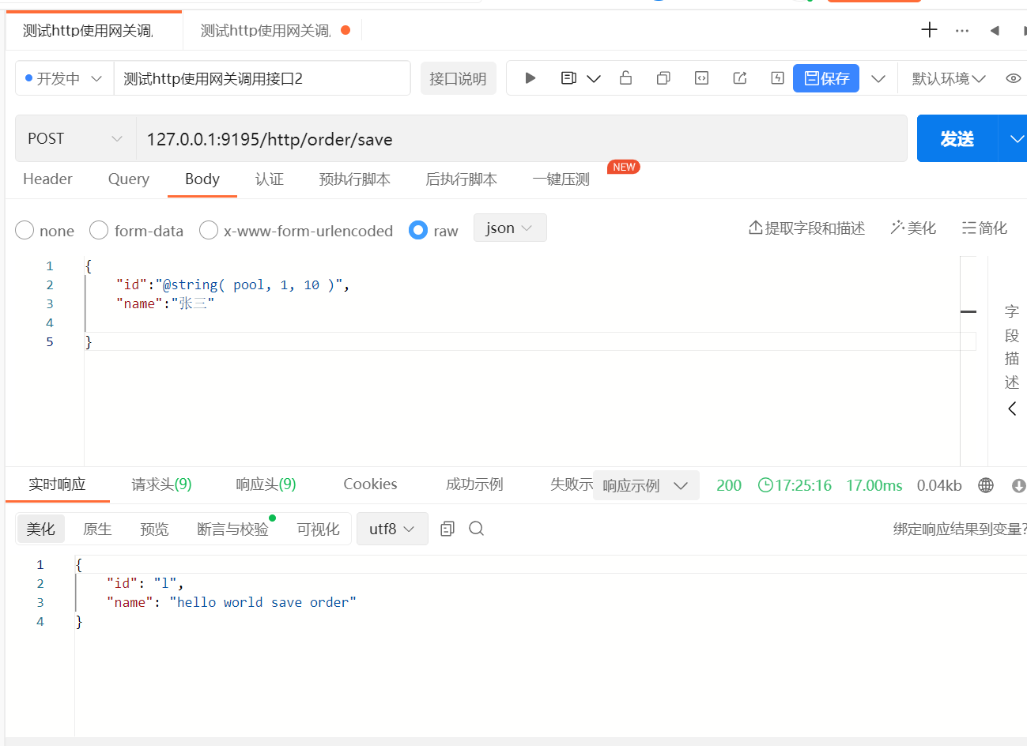Open the 后执行脚本 tab
This screenshot has width=1027, height=746.
(x=461, y=179)
